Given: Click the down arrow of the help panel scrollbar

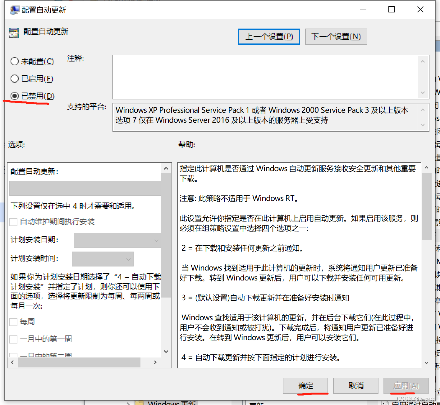Looking at the screenshot, I should (x=427, y=363).
